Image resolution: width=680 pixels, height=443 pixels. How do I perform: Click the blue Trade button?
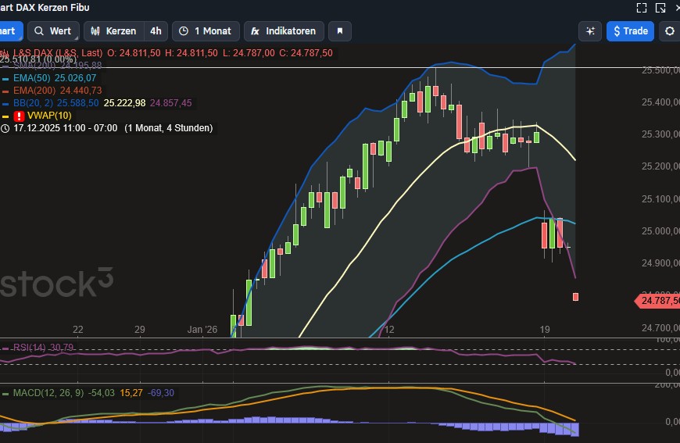coord(630,31)
